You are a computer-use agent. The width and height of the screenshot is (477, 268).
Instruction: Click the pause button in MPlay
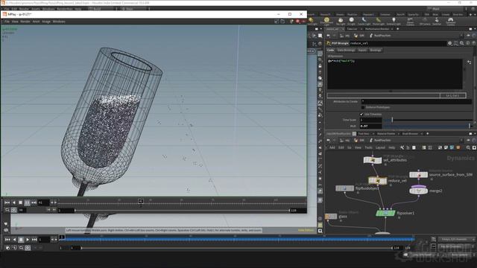pos(27,202)
